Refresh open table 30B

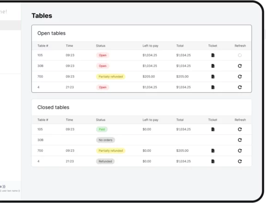[x=240, y=66]
